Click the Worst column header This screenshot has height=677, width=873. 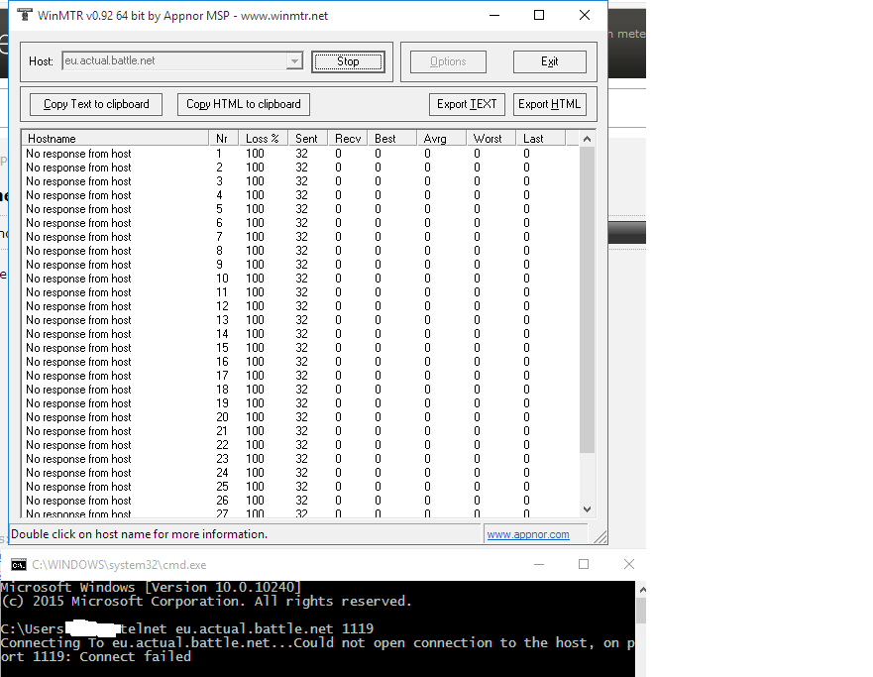489,139
